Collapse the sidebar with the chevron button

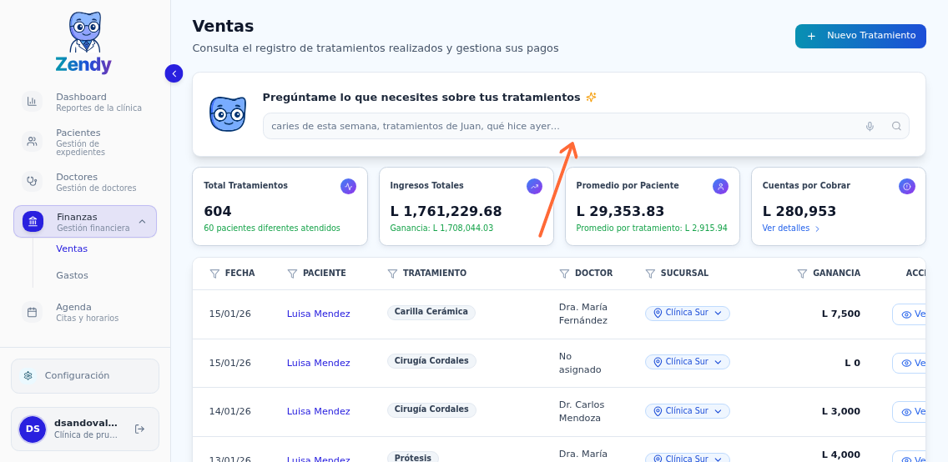pos(174,73)
